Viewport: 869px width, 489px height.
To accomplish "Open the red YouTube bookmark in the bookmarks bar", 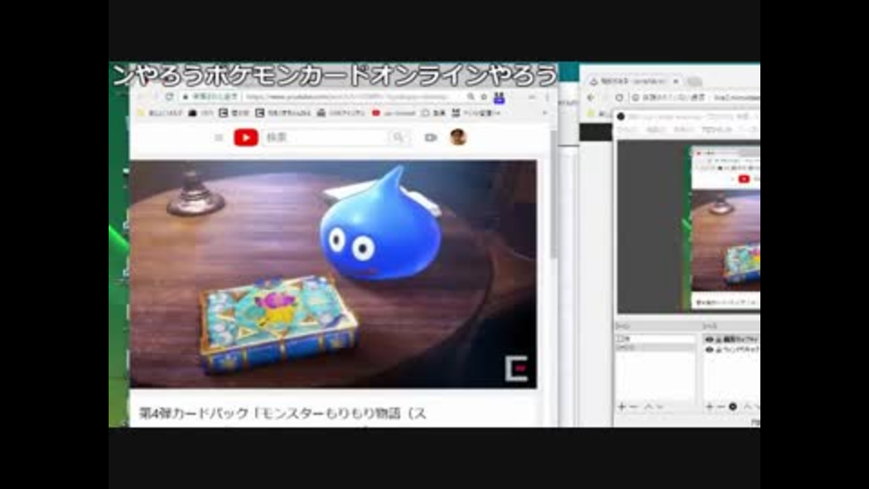I will click(394, 113).
